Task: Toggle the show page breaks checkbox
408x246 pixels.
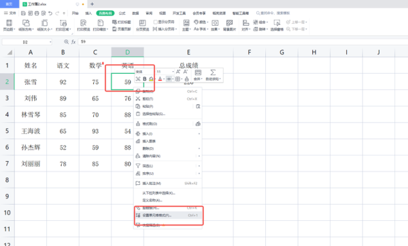Action: [155, 22]
